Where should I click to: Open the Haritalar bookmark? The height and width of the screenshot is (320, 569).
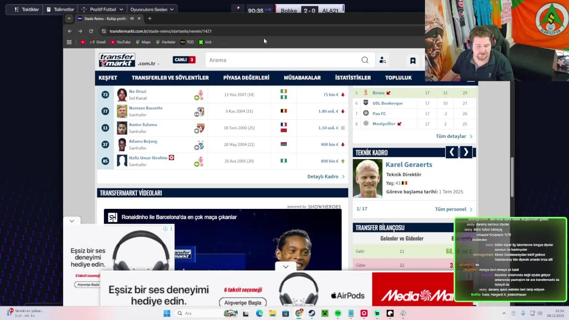pyautogui.click(x=165, y=42)
